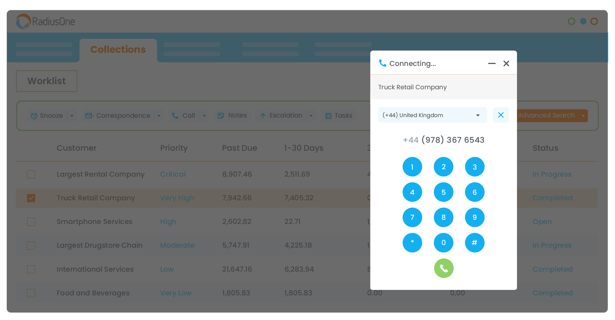Click the Escalation arrow icon

click(263, 116)
